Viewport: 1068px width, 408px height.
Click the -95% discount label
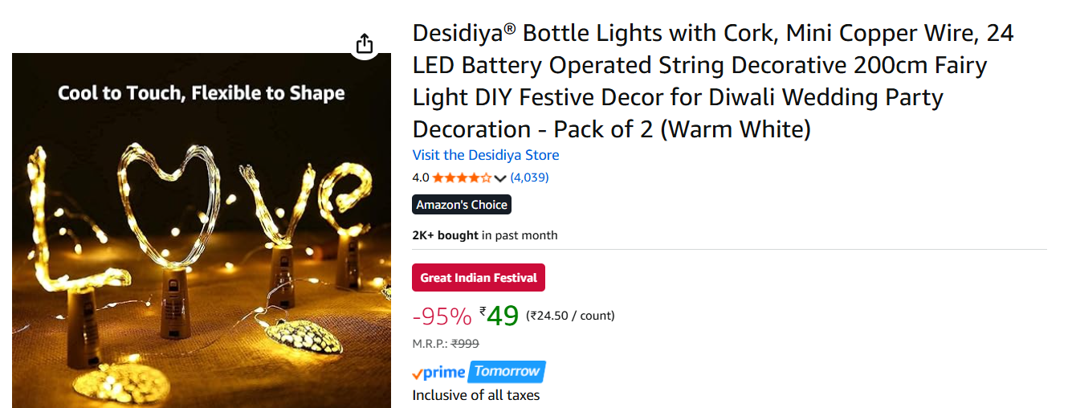click(x=442, y=316)
